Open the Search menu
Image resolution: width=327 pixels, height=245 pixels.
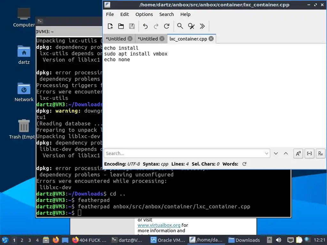point(166,14)
